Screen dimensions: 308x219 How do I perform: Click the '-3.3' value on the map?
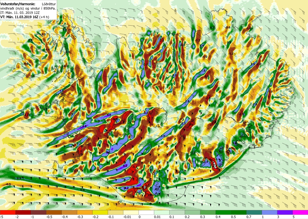coord(191,125)
